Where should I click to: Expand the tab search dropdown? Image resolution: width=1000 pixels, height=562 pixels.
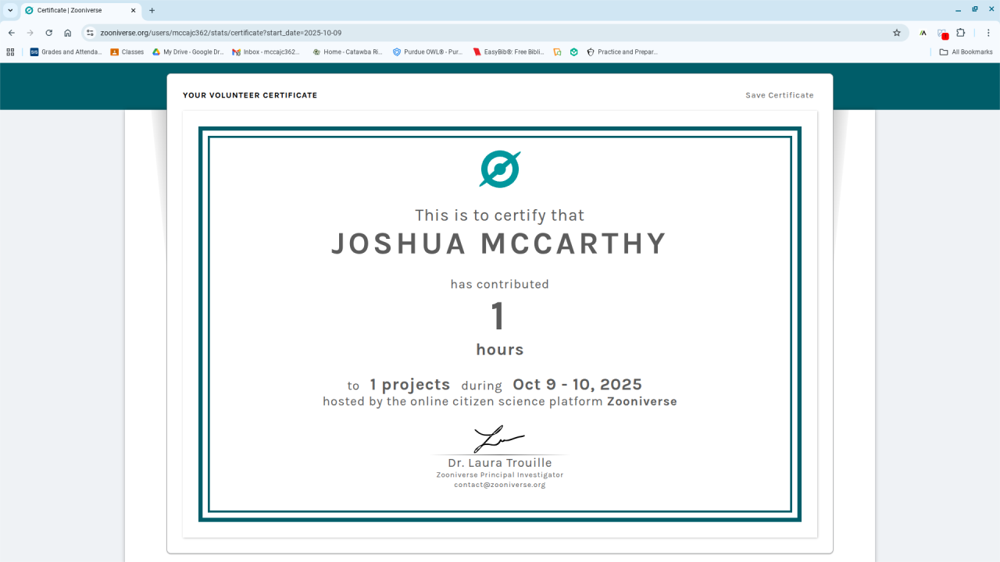click(x=10, y=10)
